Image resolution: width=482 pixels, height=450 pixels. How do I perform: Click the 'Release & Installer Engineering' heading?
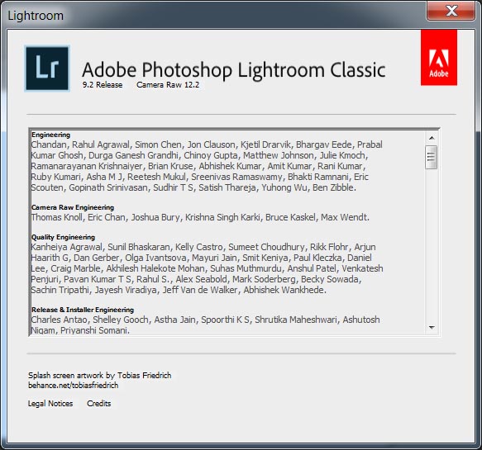click(x=83, y=310)
